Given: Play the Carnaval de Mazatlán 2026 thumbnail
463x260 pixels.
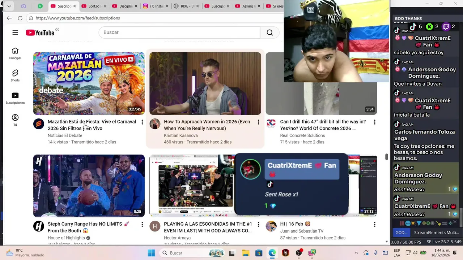Looking at the screenshot, I should point(89,83).
